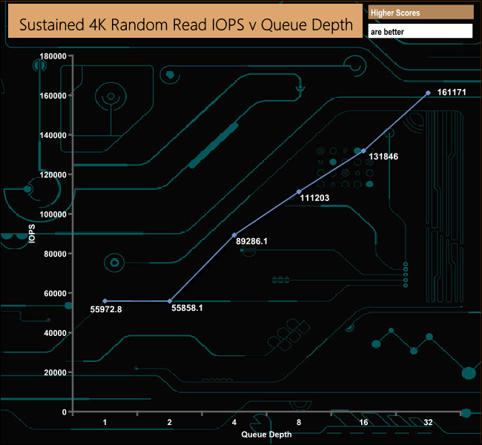Click the data point marker at 131846
The image size is (482, 445).
(x=363, y=151)
